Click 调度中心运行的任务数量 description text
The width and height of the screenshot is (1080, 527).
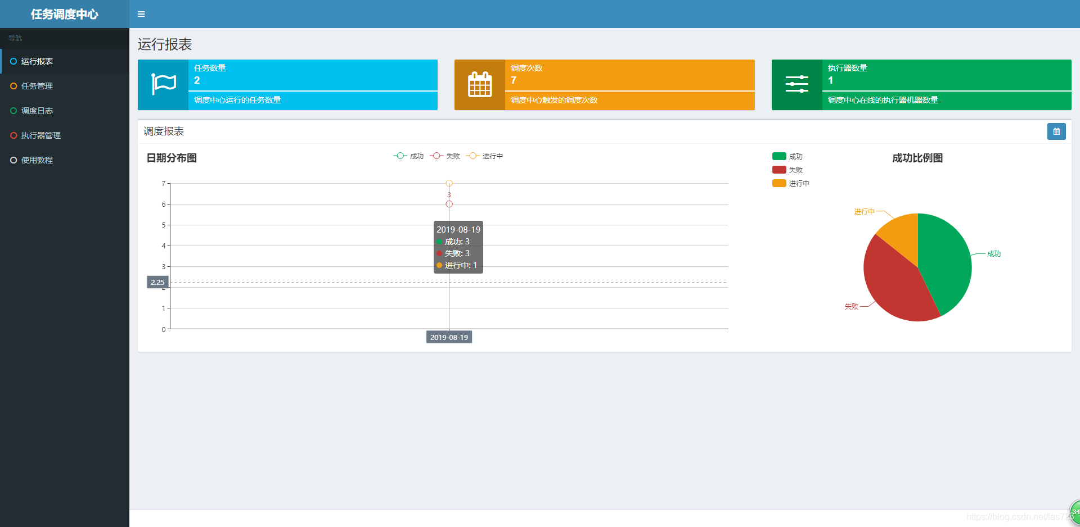tap(237, 100)
